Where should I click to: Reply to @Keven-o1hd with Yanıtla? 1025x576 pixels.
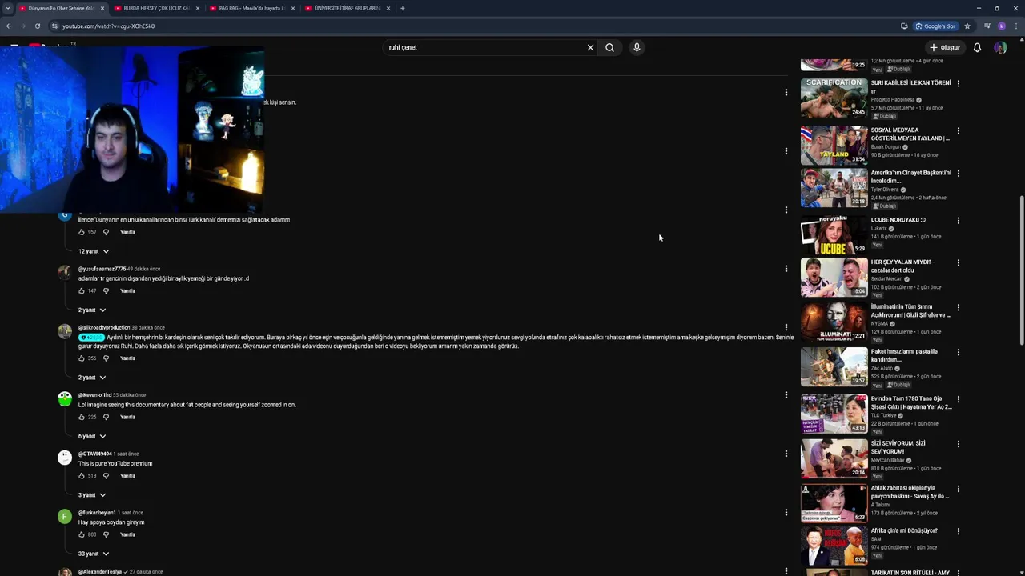(127, 417)
